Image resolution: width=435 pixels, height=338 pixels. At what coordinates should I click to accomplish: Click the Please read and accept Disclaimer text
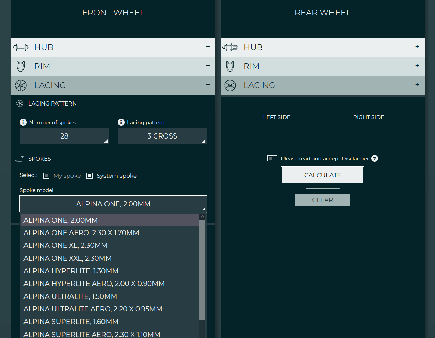click(x=325, y=159)
